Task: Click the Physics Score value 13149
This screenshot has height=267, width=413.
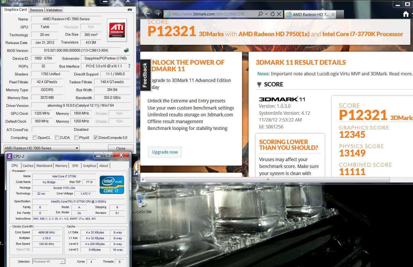Action: coord(352,153)
